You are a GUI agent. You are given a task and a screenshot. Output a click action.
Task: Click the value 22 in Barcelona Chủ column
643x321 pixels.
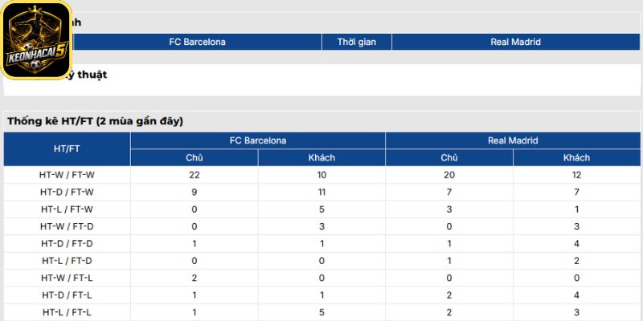pos(195,175)
